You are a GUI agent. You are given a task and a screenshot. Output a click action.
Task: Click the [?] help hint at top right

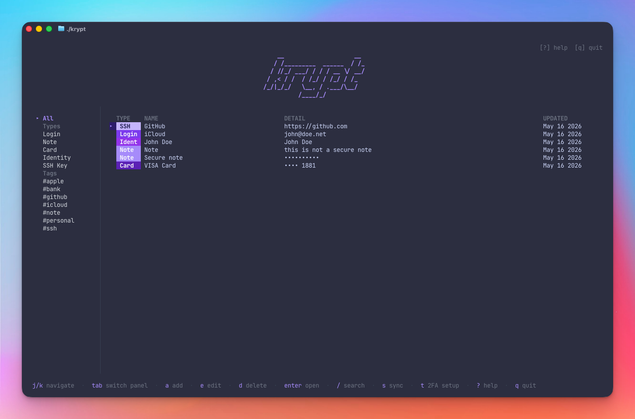554,48
